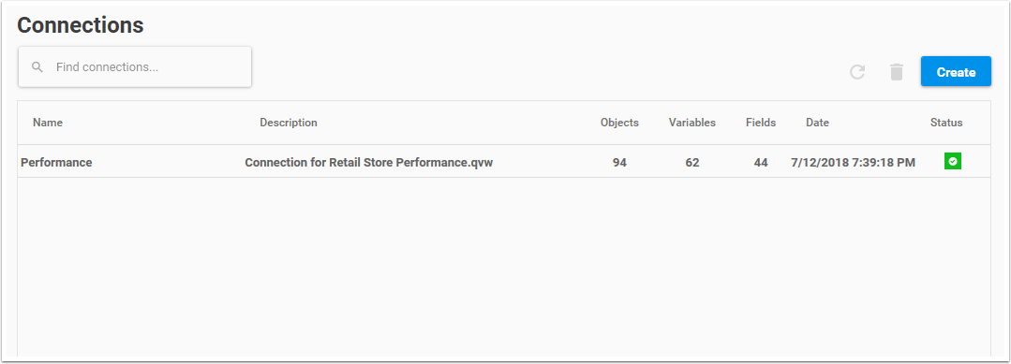Click the magnifier search icon
The width and height of the screenshot is (1011, 364).
tap(37, 67)
